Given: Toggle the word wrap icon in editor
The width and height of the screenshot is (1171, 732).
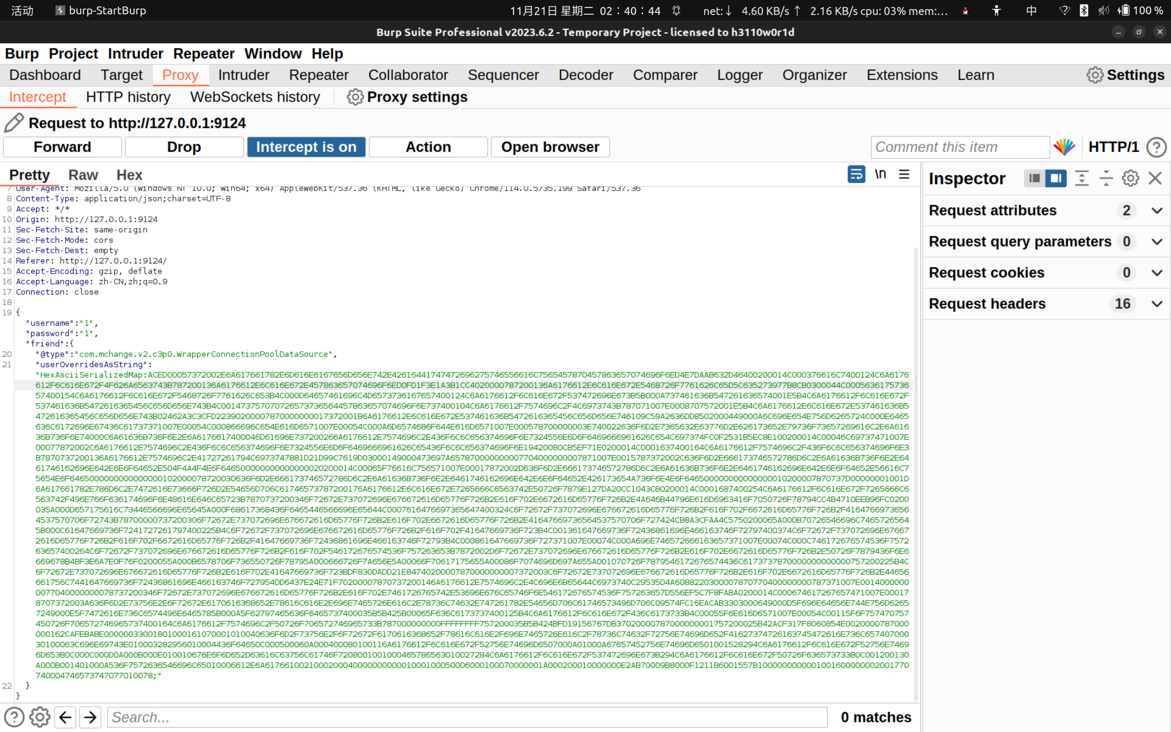Looking at the screenshot, I should pyautogui.click(x=856, y=174).
